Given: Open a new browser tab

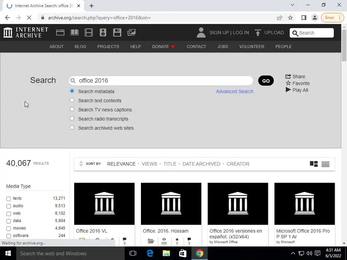Looking at the screenshot, I should pyautogui.click(x=91, y=6).
